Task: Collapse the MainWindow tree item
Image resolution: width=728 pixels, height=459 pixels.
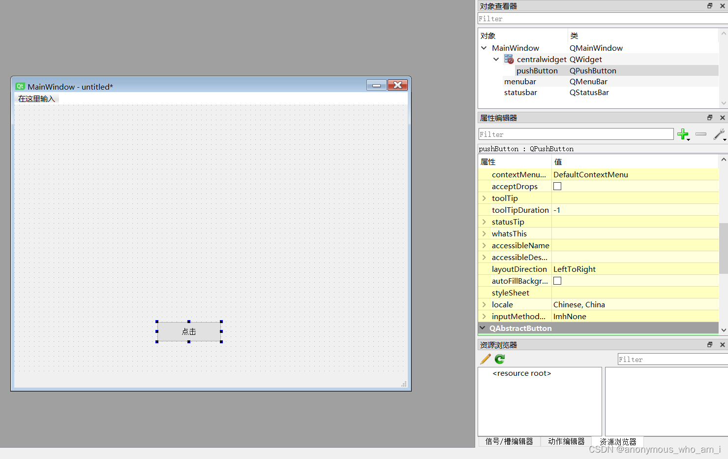Action: point(484,48)
